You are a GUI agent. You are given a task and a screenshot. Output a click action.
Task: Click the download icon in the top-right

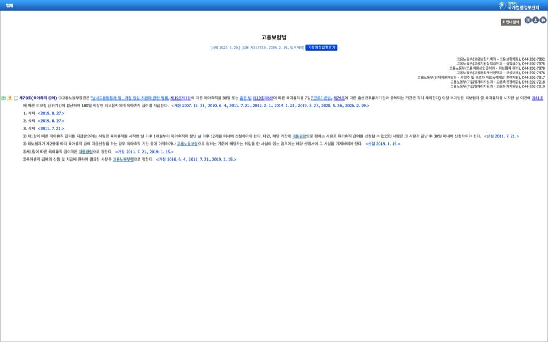pyautogui.click(x=535, y=20)
